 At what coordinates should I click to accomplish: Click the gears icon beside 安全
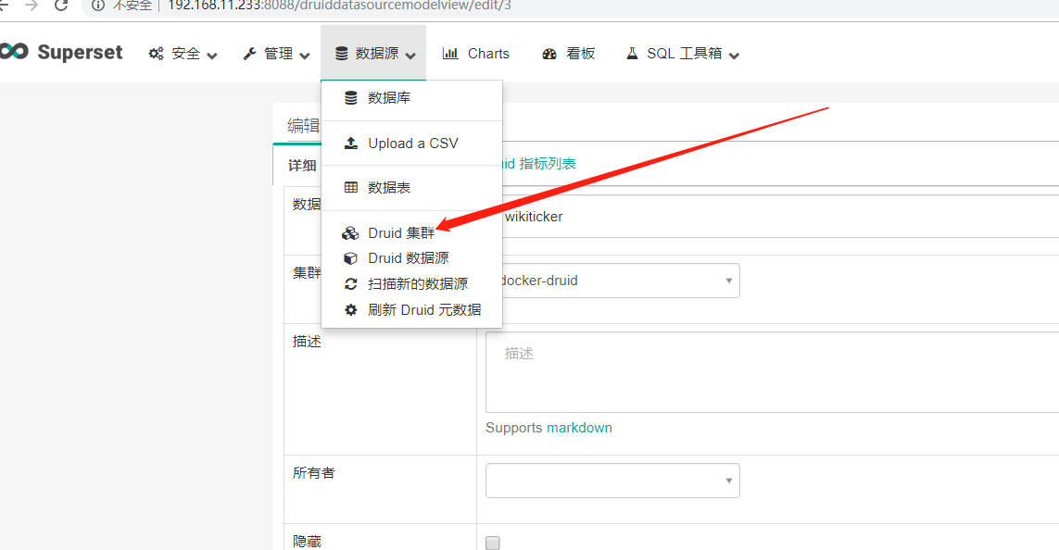156,54
